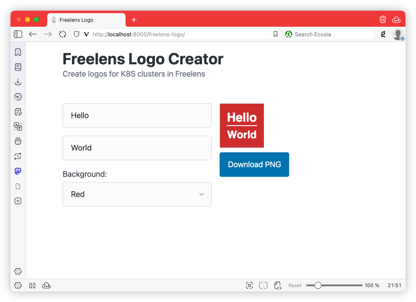This screenshot has width=416, height=302.
Task: Click the Hello World logo preview
Action: point(242,126)
